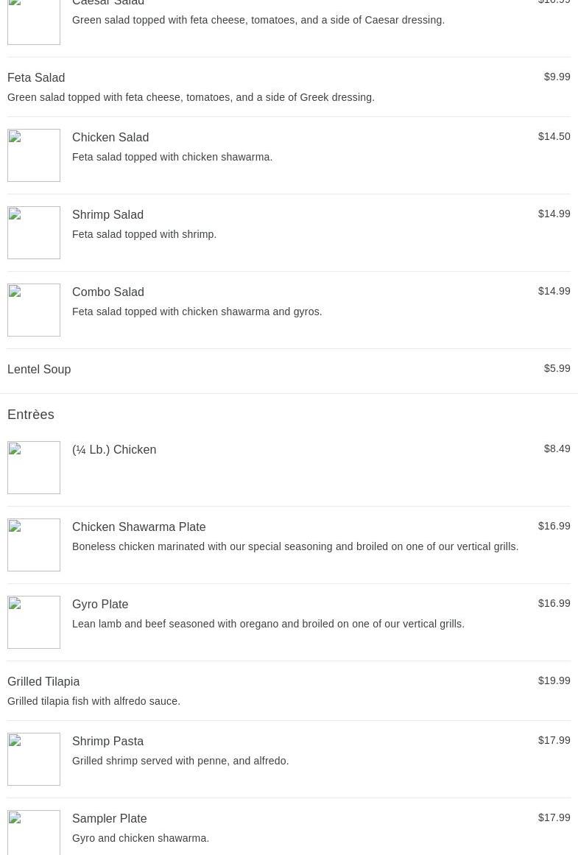The width and height of the screenshot is (578, 855).
Task: Open the Chicken Salad image thumbnail
Action: click(34, 155)
